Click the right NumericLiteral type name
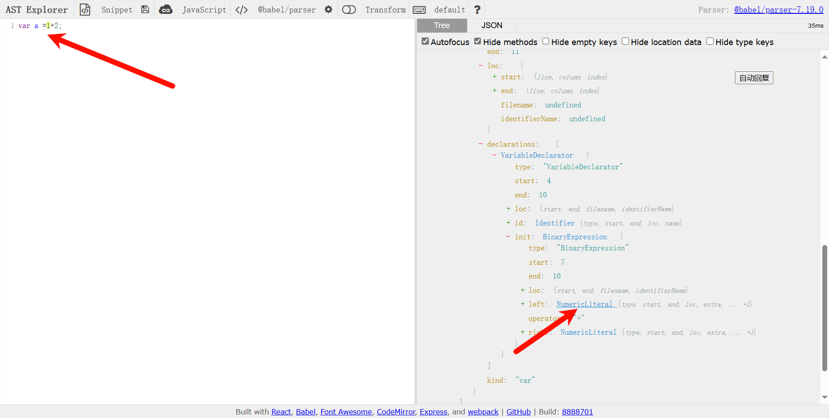The image size is (829, 418). pos(588,332)
